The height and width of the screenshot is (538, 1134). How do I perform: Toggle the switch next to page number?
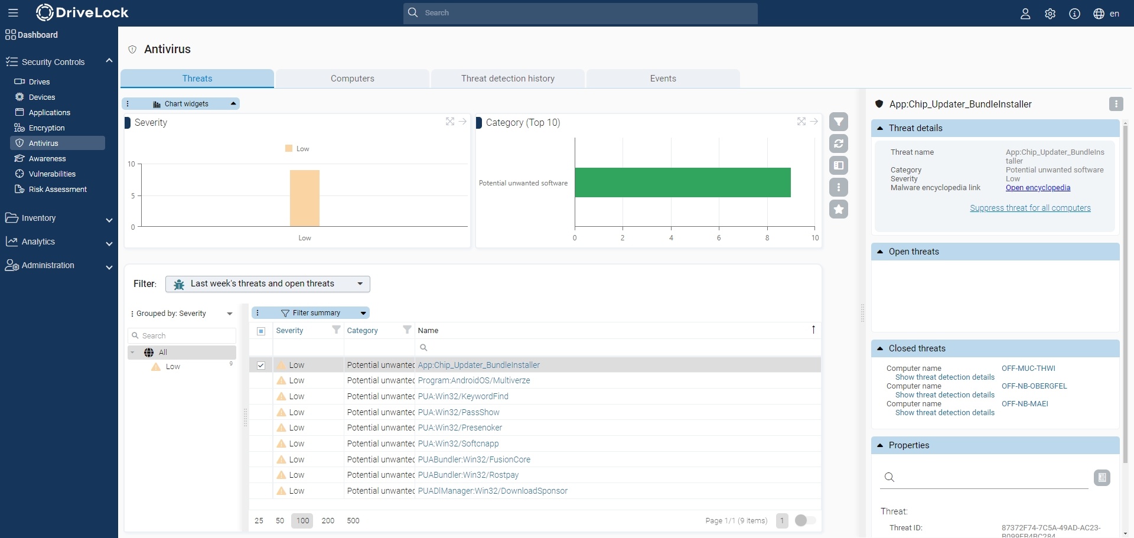point(805,520)
